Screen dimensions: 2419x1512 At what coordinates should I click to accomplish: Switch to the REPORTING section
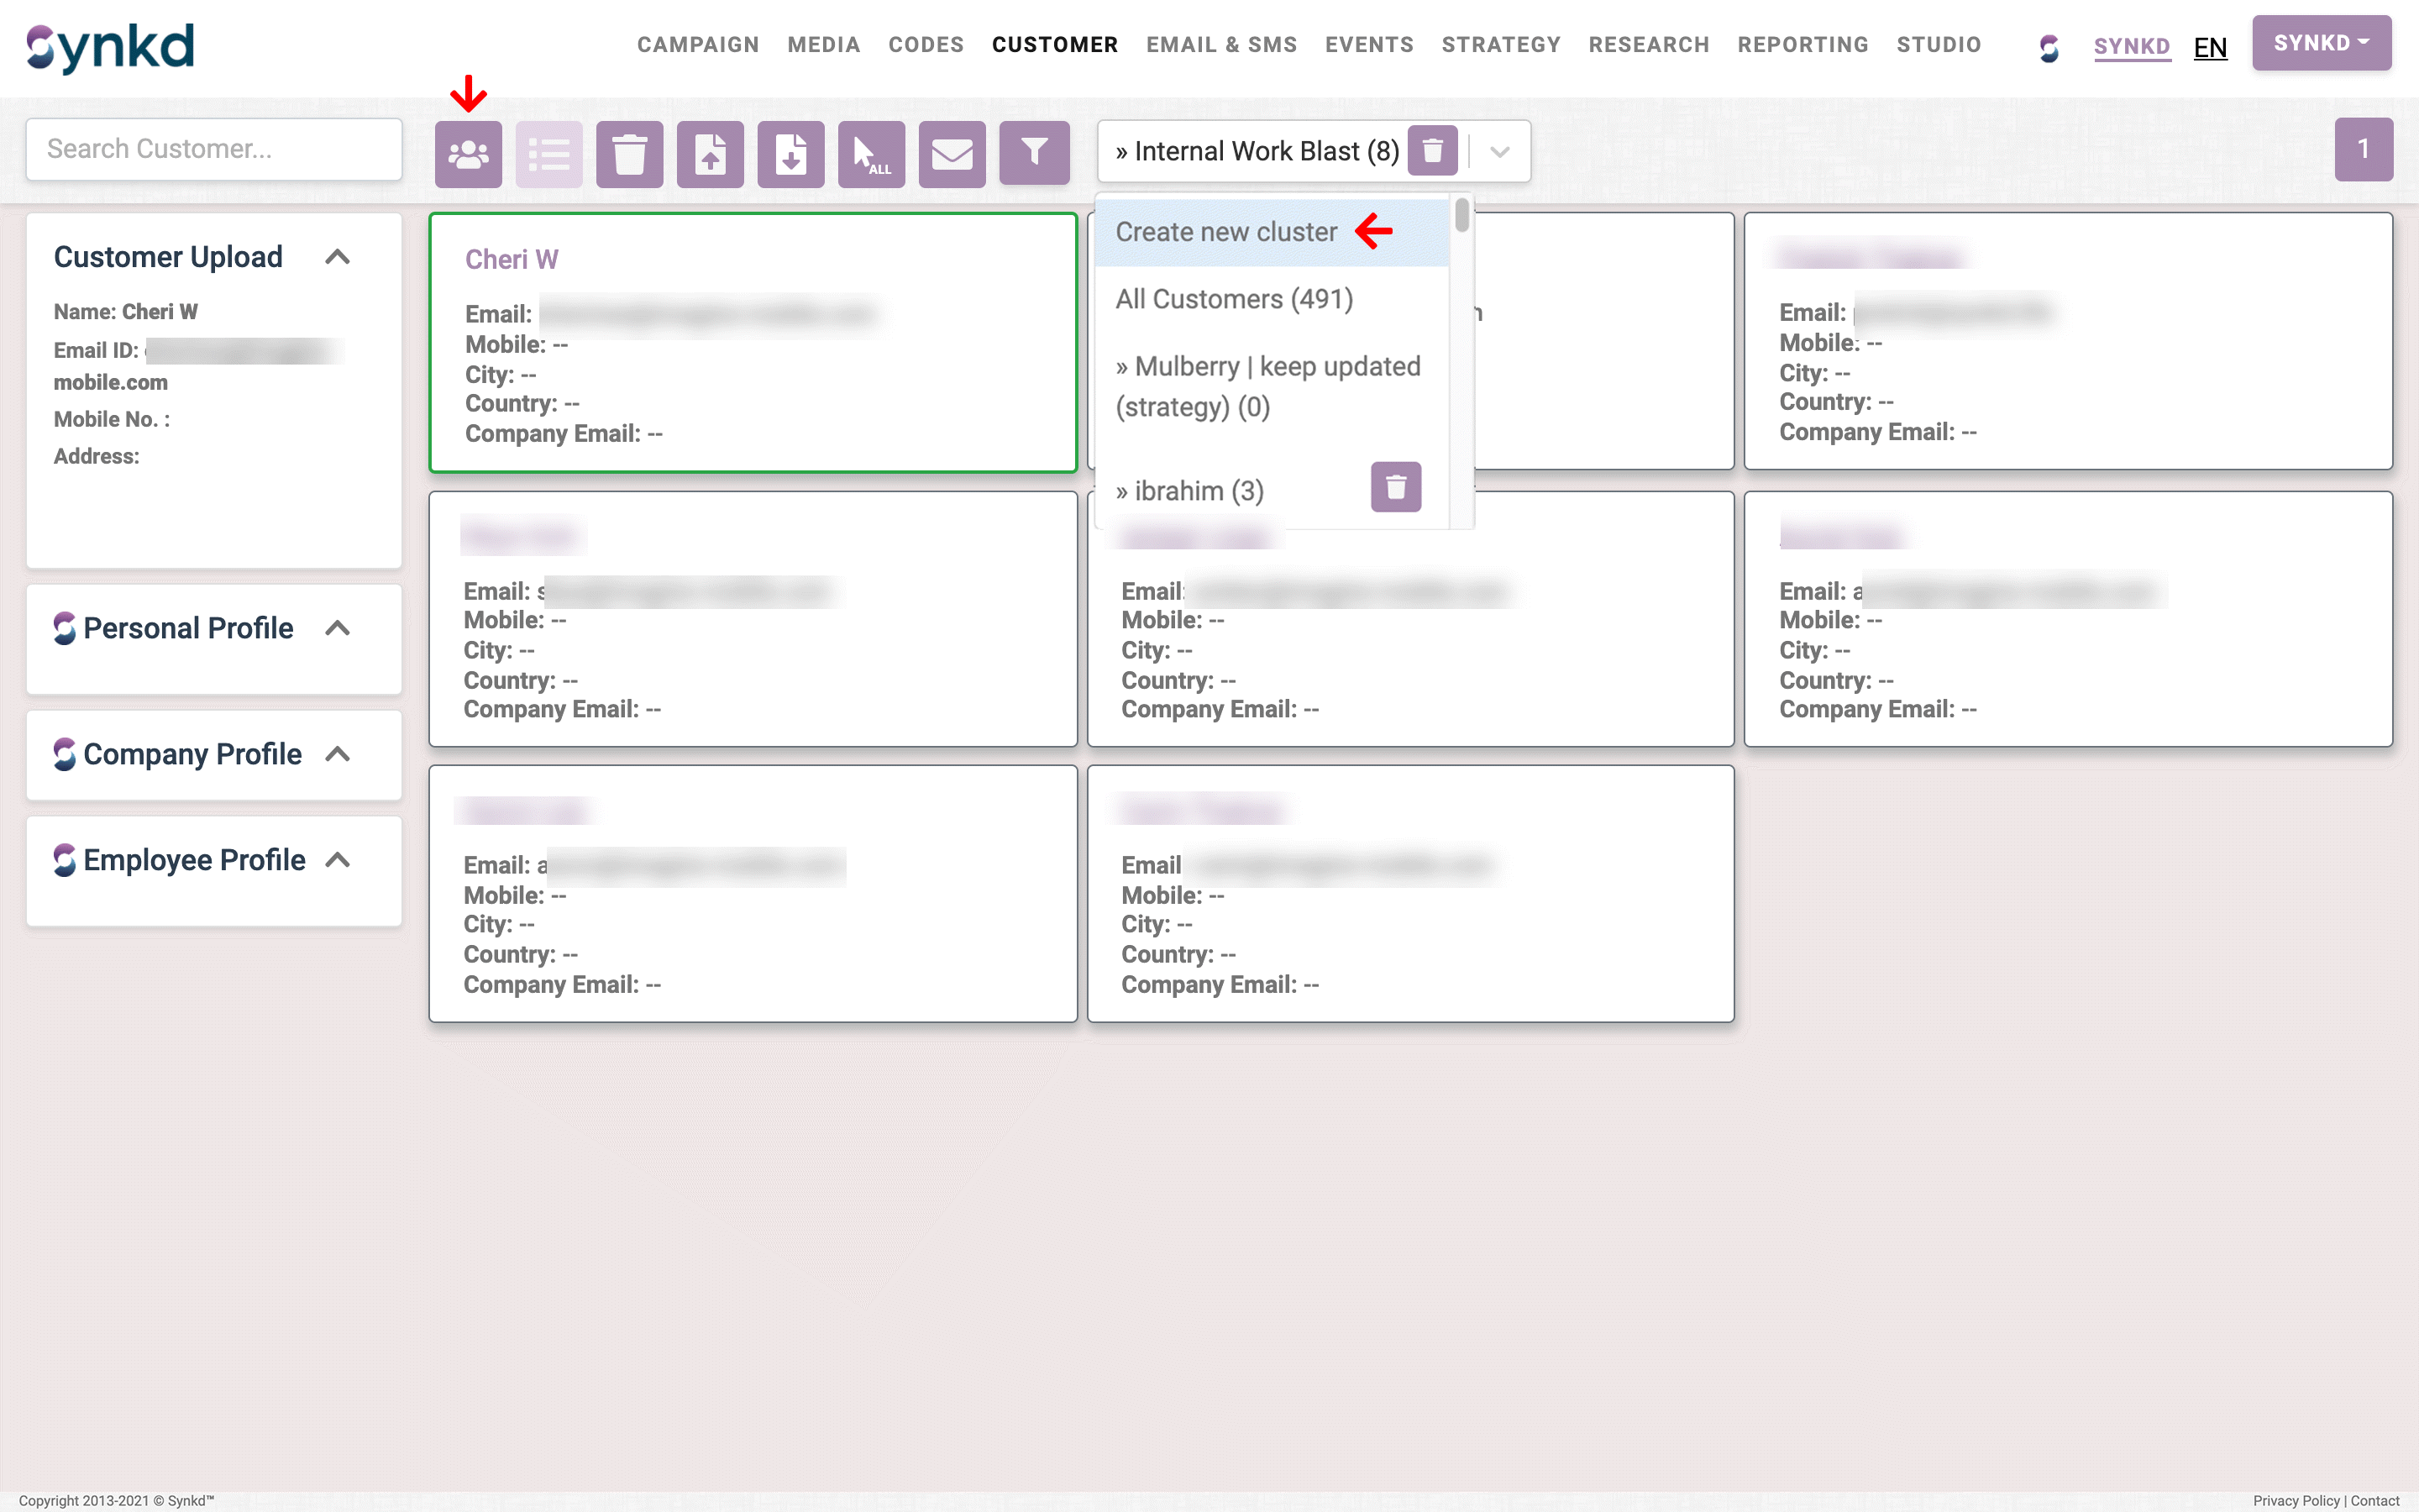1802,44
